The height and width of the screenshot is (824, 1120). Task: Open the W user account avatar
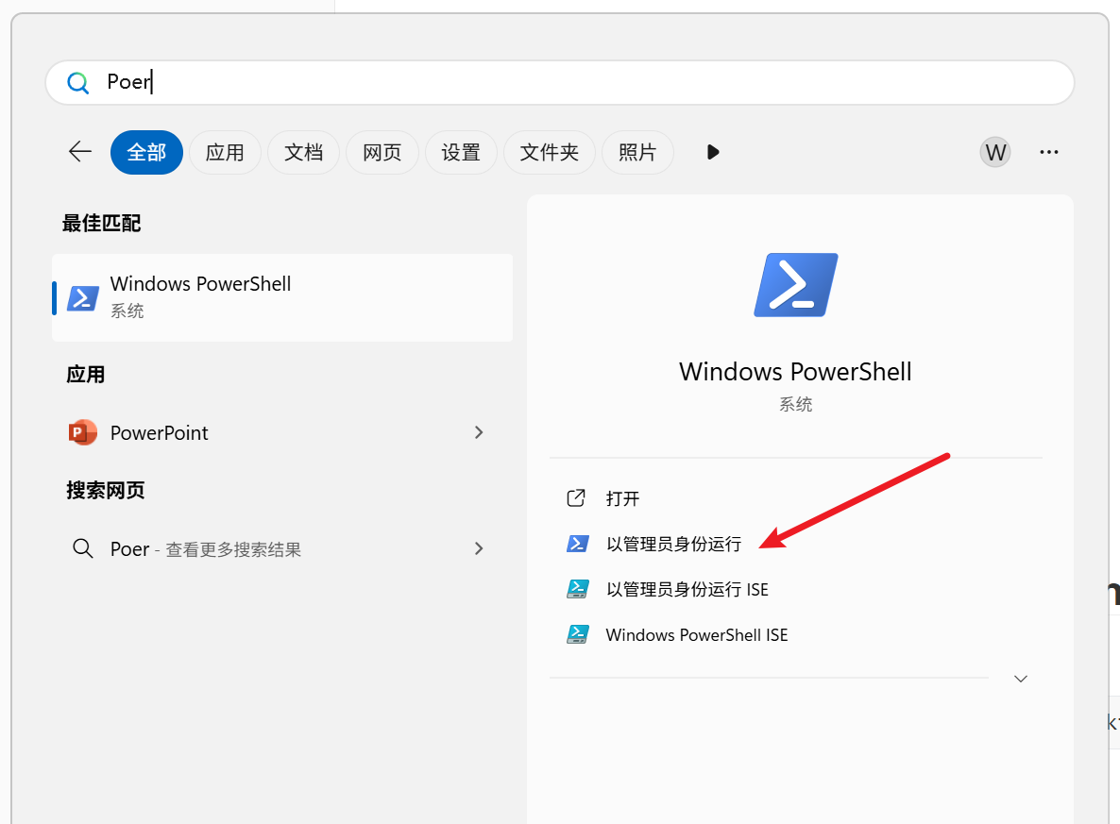pyautogui.click(x=995, y=152)
